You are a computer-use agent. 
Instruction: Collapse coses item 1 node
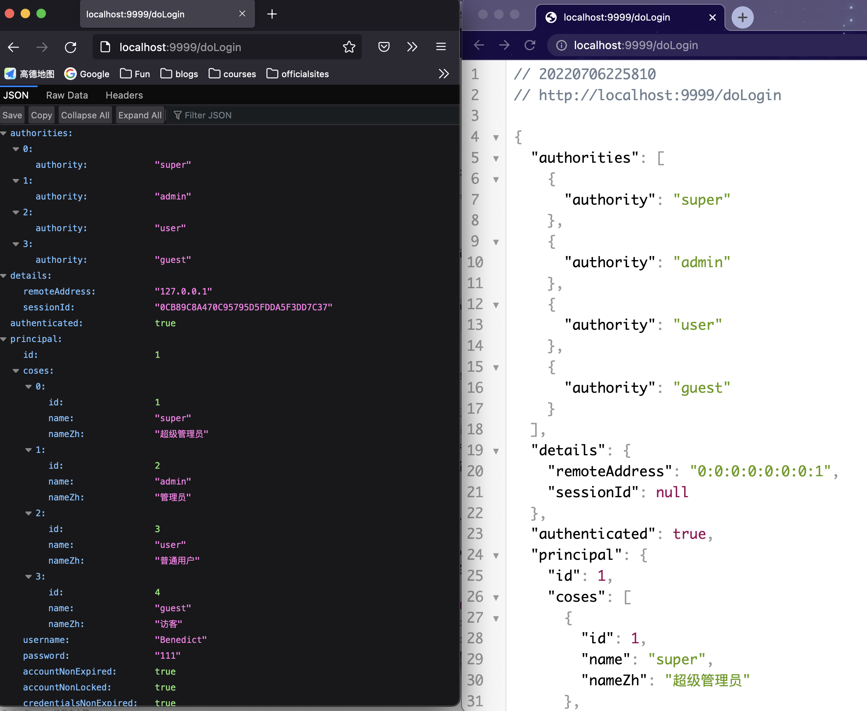click(29, 450)
